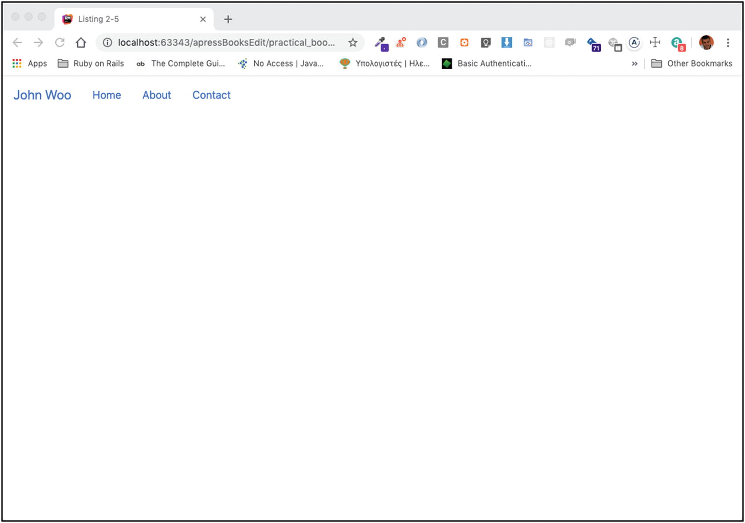Click the localhost address bar field

point(226,42)
